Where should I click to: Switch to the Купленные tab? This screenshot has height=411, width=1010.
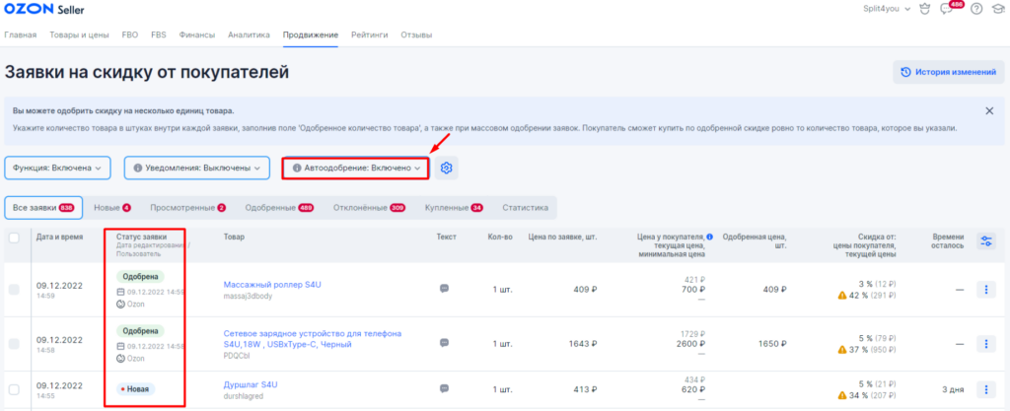click(x=454, y=208)
